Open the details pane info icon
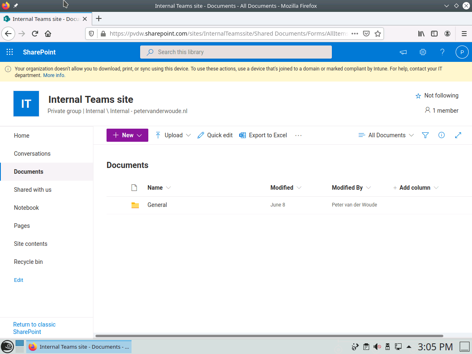The width and height of the screenshot is (472, 354). [x=441, y=135]
